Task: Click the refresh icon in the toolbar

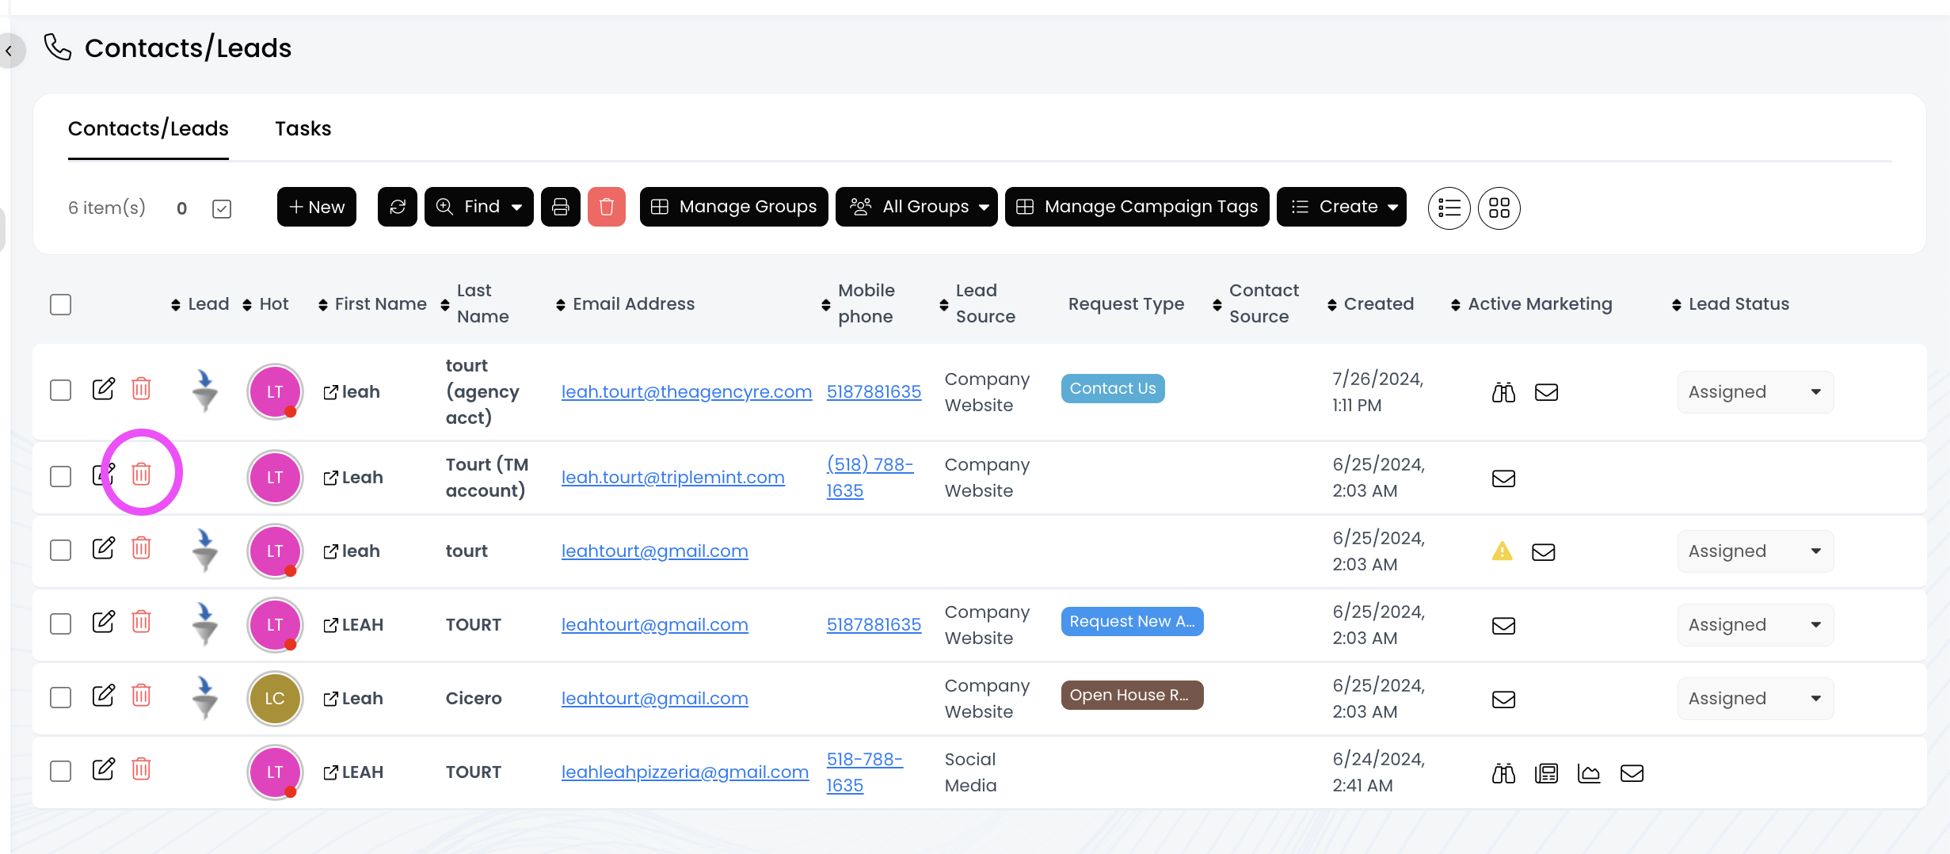Action: point(397,207)
